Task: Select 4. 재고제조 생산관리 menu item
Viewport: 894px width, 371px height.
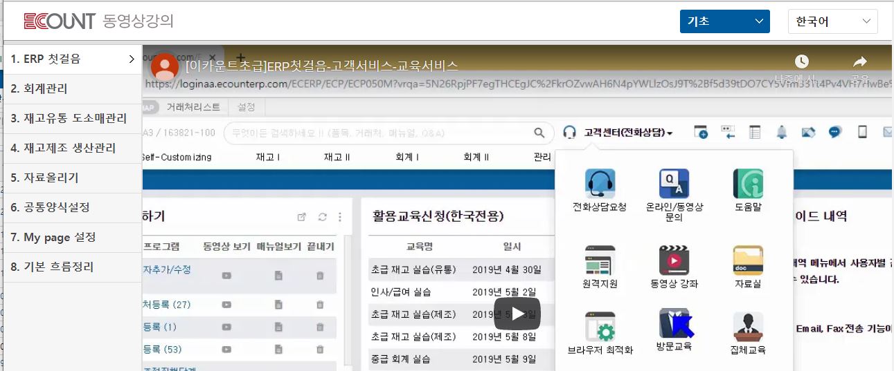Action: pyautogui.click(x=73, y=149)
